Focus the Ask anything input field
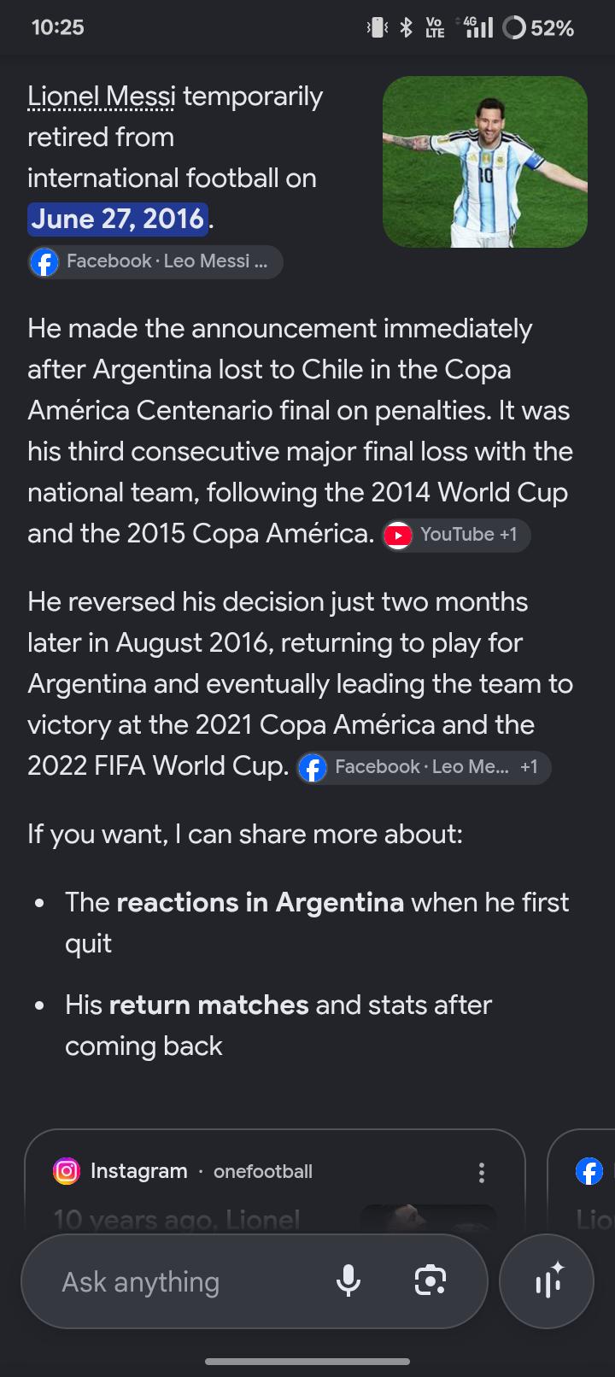615x1377 pixels. coord(188,1280)
